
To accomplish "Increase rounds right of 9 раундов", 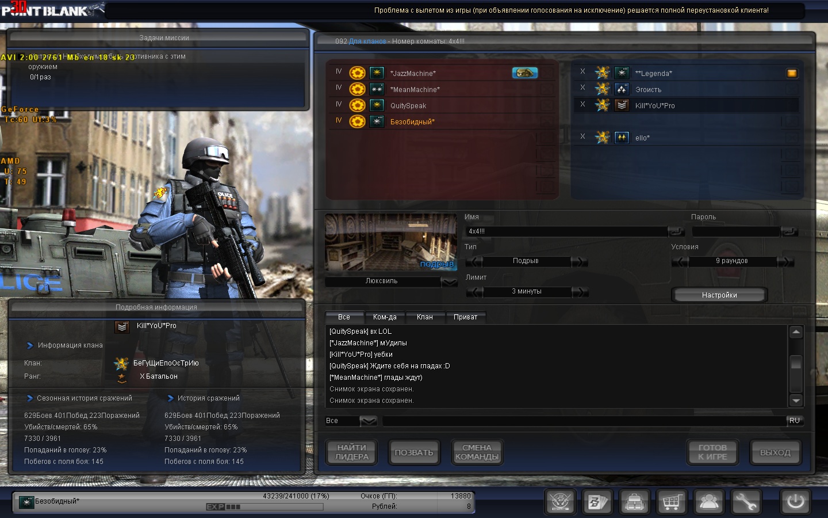I will (x=785, y=261).
